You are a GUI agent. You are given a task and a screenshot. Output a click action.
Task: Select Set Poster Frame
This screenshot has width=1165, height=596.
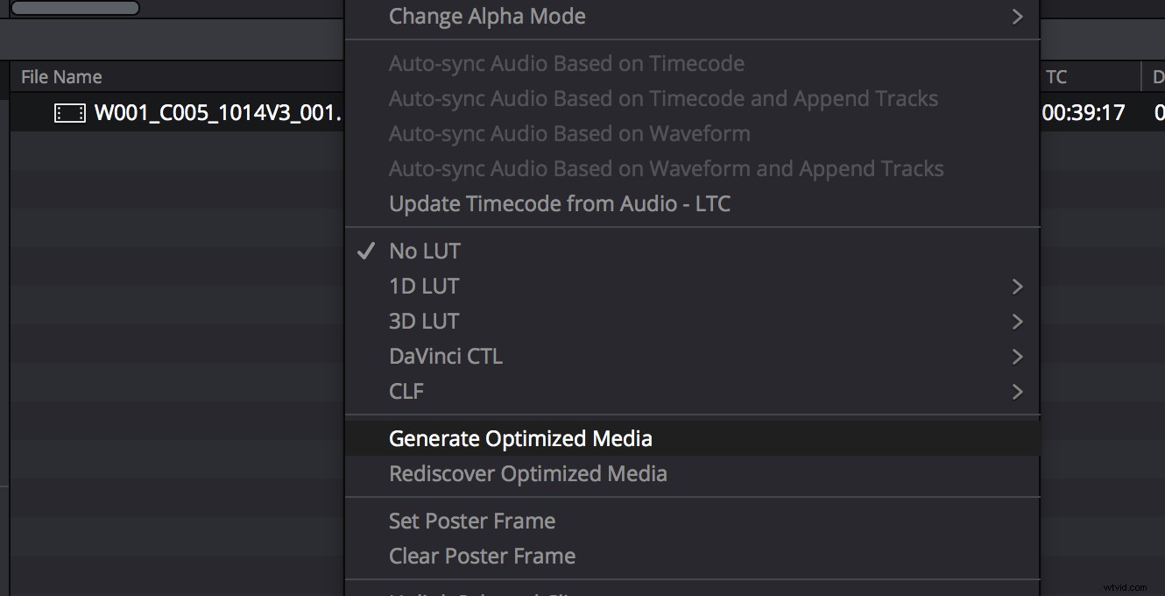[x=472, y=521]
